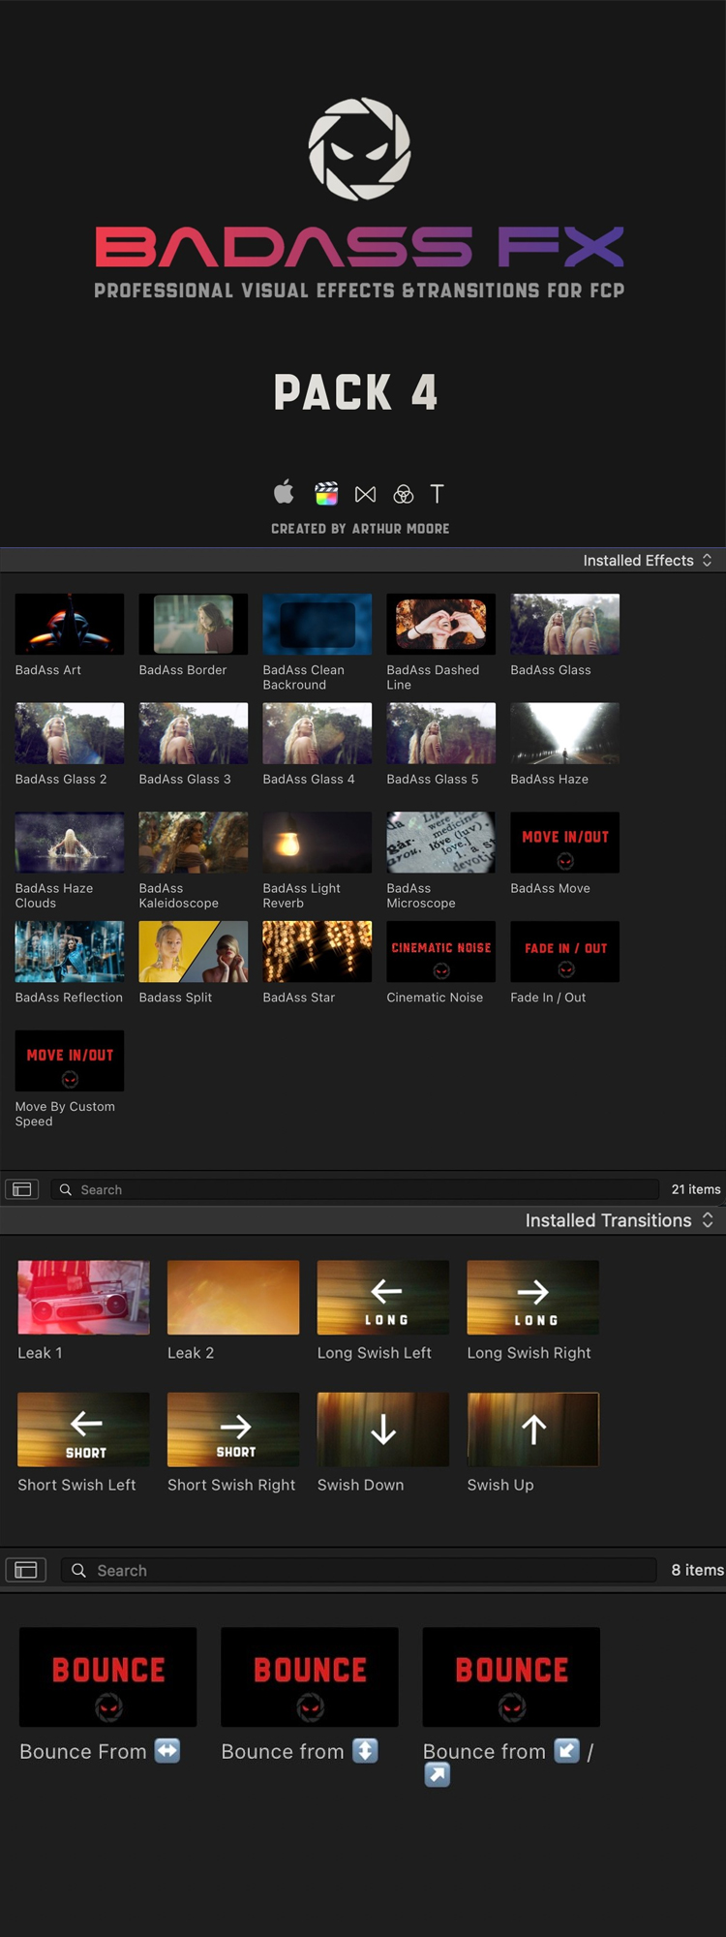This screenshot has height=1937, width=726.
Task: Click the magnifier icon in effects search
Action: (x=66, y=1189)
